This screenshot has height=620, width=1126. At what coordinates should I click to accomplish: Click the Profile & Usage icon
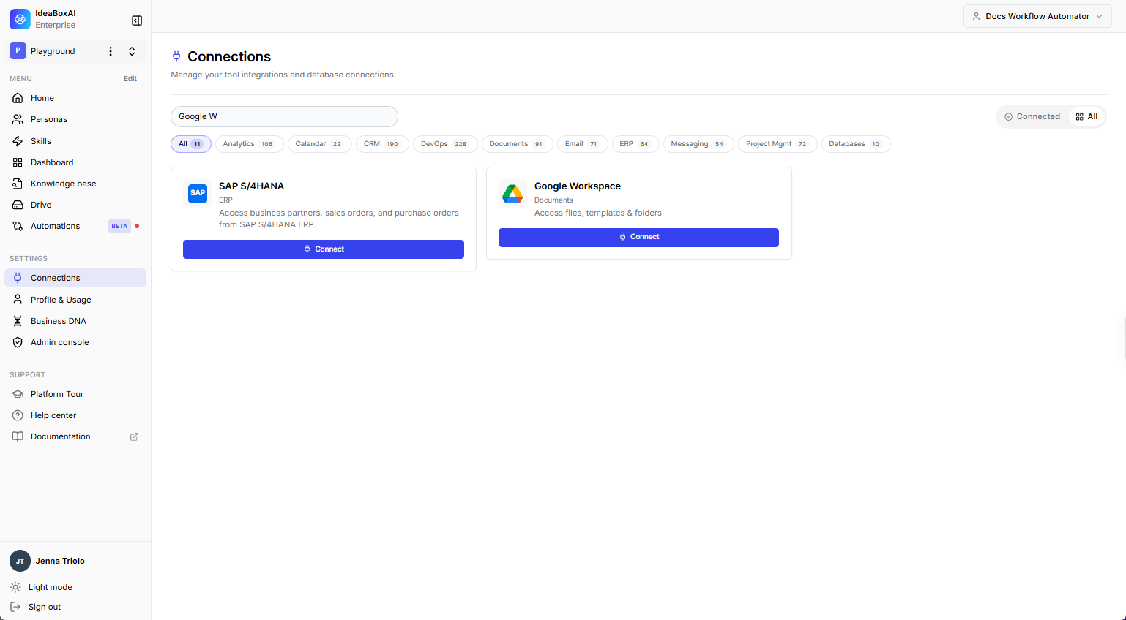pos(18,300)
